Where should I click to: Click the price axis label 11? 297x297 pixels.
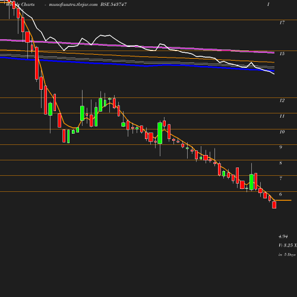tap(282, 116)
